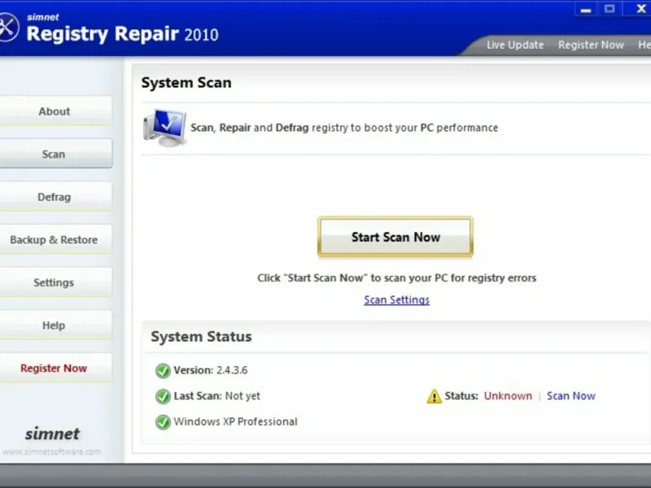The image size is (651, 488).
Task: Go to Backup & Restore
Action: [55, 240]
